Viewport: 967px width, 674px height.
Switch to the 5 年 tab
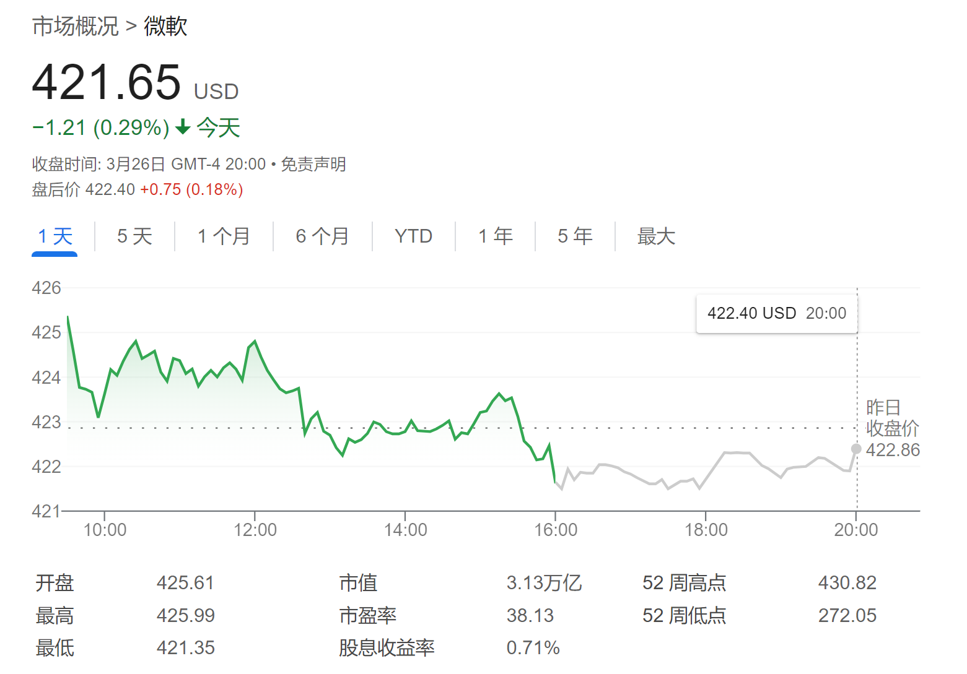(575, 236)
